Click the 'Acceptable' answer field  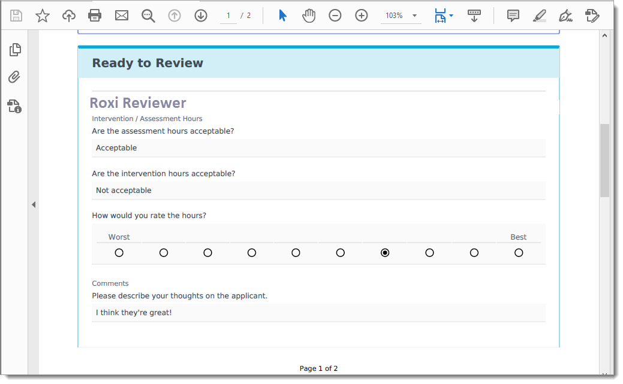(318, 148)
